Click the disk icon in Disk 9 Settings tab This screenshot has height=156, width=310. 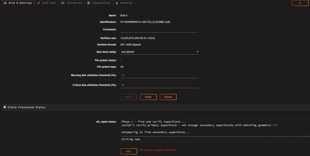[x=5, y=3]
